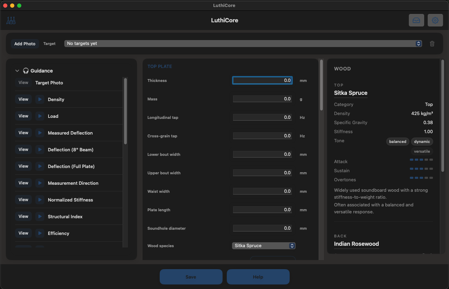Open the Wood species Sitka Spruce dropdown
The image size is (449, 289).
tap(264, 246)
